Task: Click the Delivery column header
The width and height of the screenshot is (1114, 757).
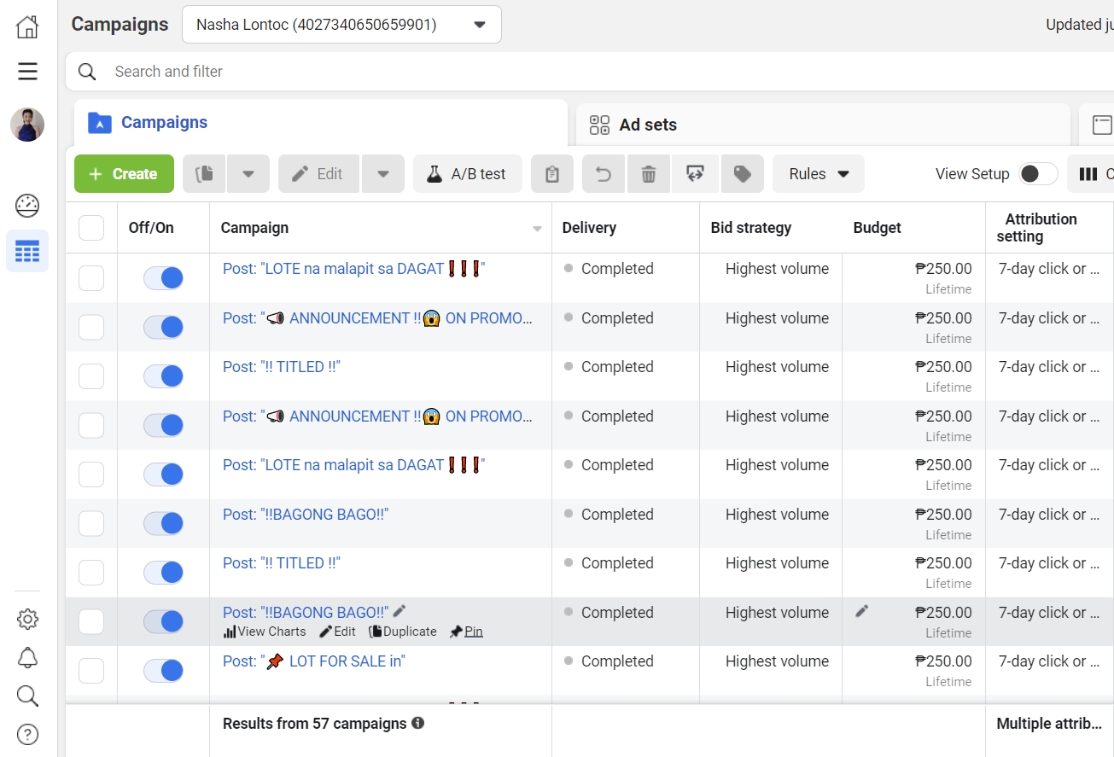Action: [x=589, y=228]
